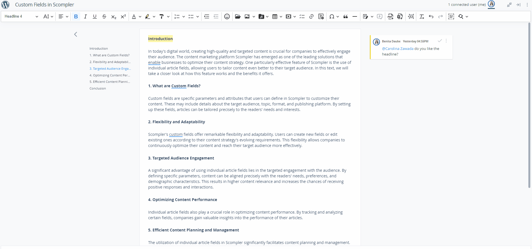Jump to Conclusion in the outline
The height and width of the screenshot is (249, 532).
coord(98,88)
